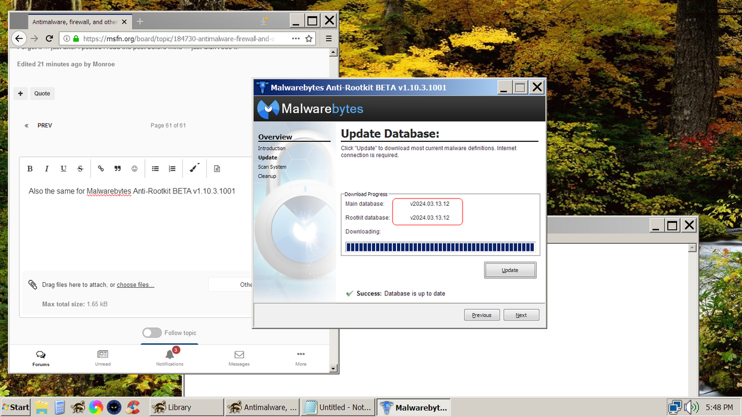This screenshot has width=742, height=417.
Task: Launch the calculator from quick launch
Action: click(59, 407)
